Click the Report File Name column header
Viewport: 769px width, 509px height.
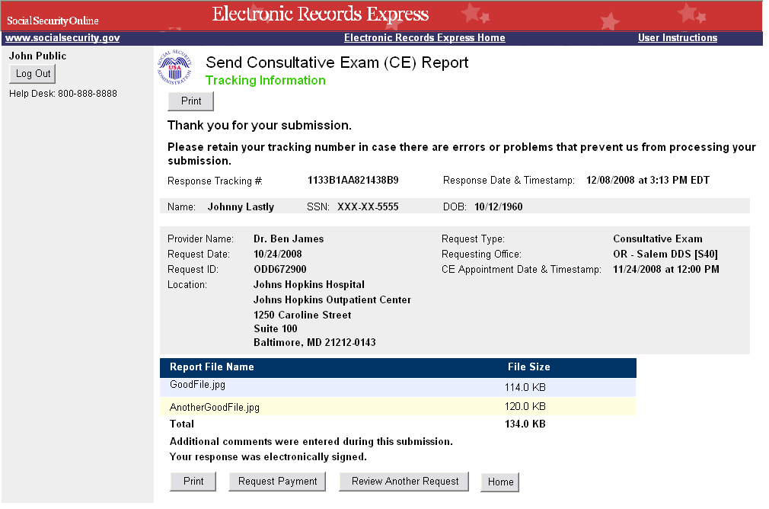coord(212,367)
